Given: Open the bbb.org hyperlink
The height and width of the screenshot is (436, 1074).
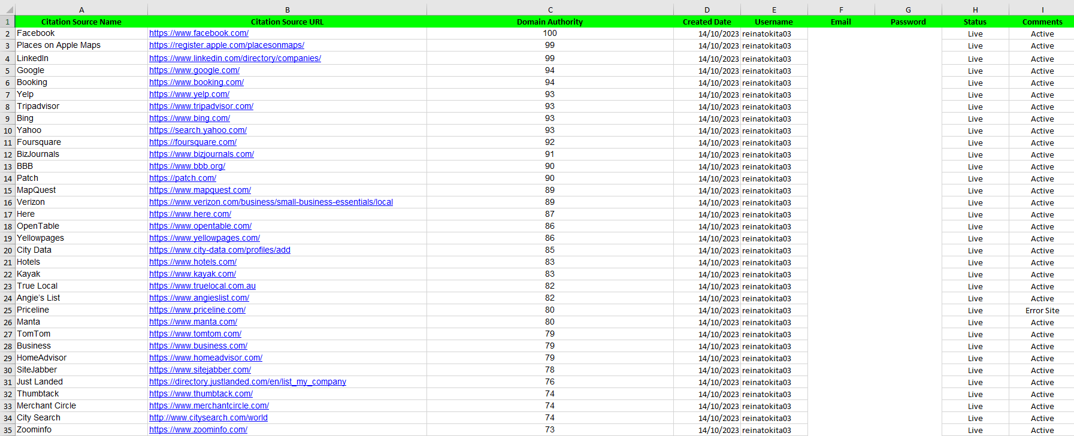Looking at the screenshot, I should [187, 166].
